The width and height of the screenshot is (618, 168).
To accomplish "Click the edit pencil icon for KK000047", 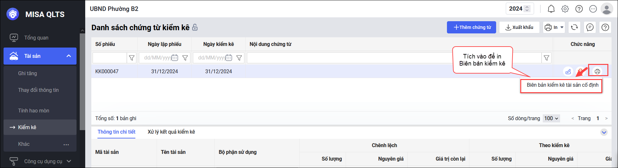I will 568,71.
